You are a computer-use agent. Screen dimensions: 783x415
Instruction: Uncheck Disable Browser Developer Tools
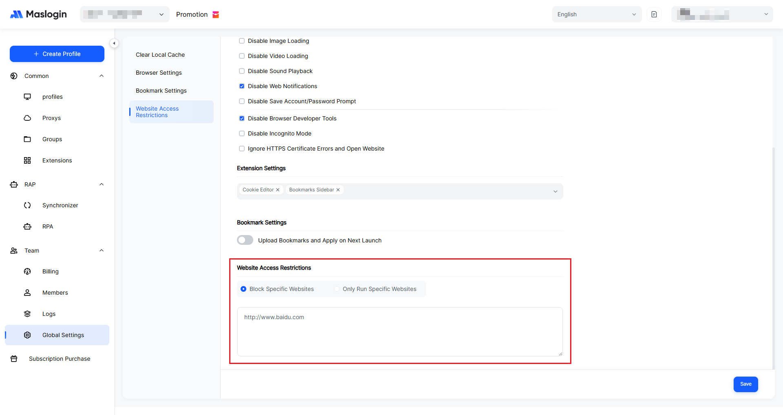(x=242, y=118)
